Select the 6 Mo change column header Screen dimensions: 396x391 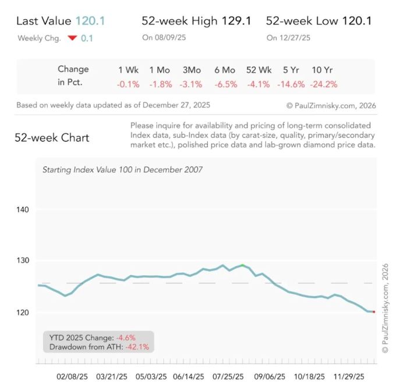[225, 70]
